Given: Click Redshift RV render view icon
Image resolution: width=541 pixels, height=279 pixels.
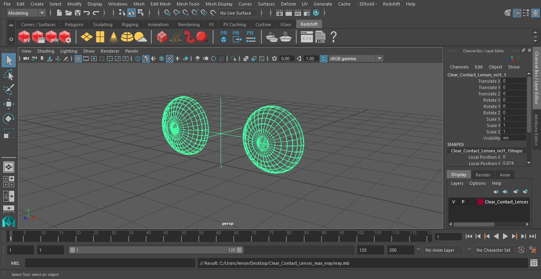Looking at the screenshot, I should pyautogui.click(x=25, y=37).
